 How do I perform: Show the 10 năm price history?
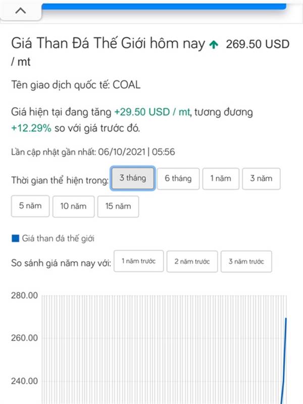[73, 207]
